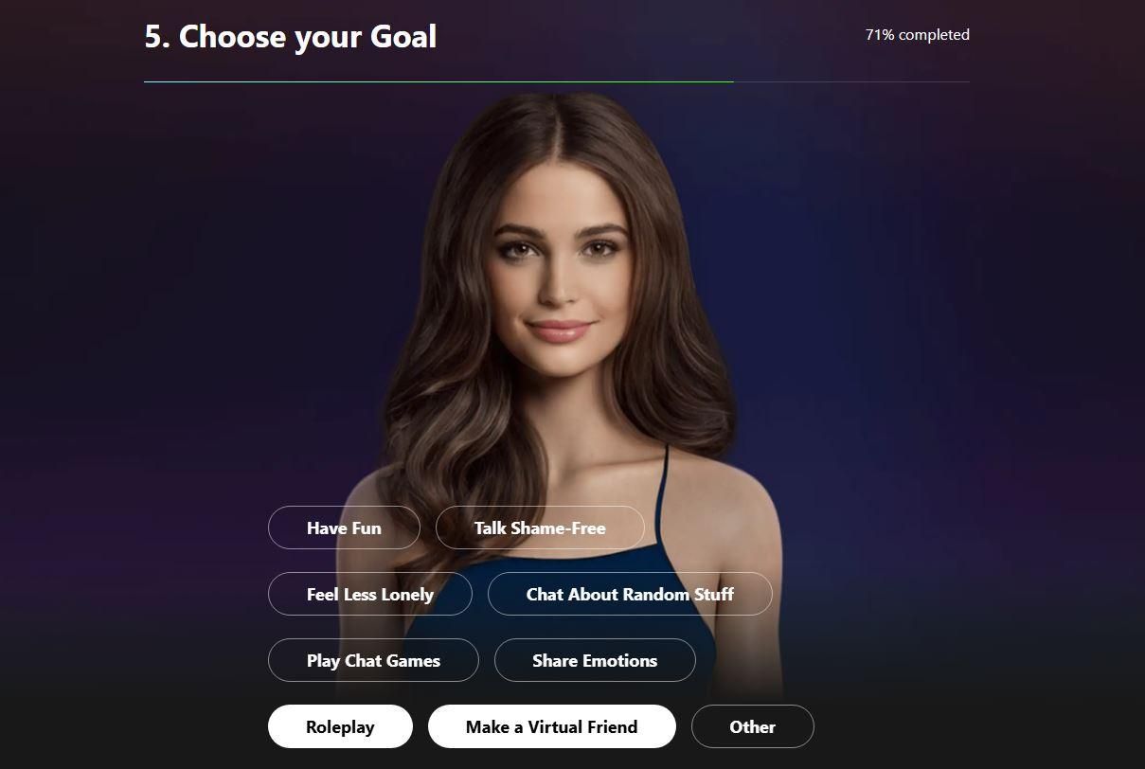Enable the Feel Less Lonely pill
This screenshot has height=769, width=1145.
(370, 594)
